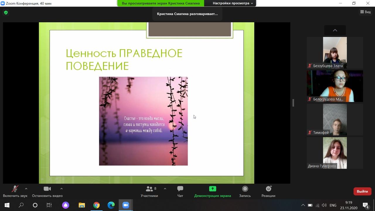The height and width of the screenshot is (211, 375).
Task: Expand video options arrow beside camera
Action: point(61,189)
